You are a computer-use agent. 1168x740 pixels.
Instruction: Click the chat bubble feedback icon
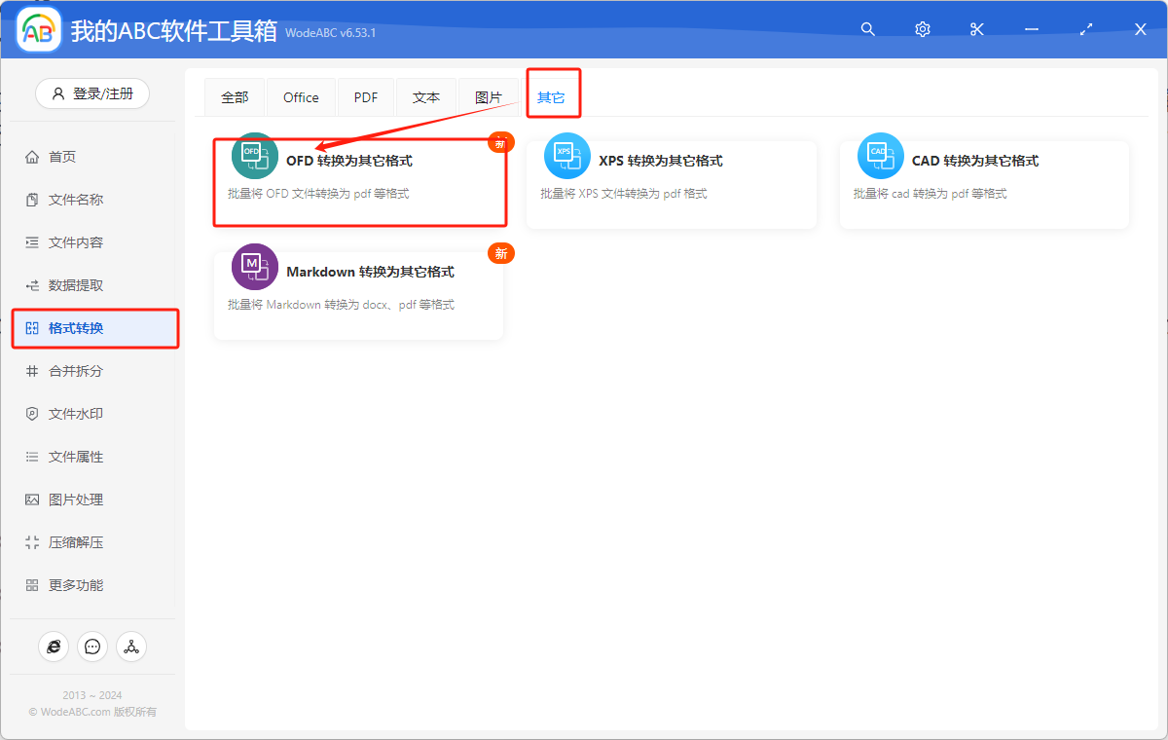[92, 647]
